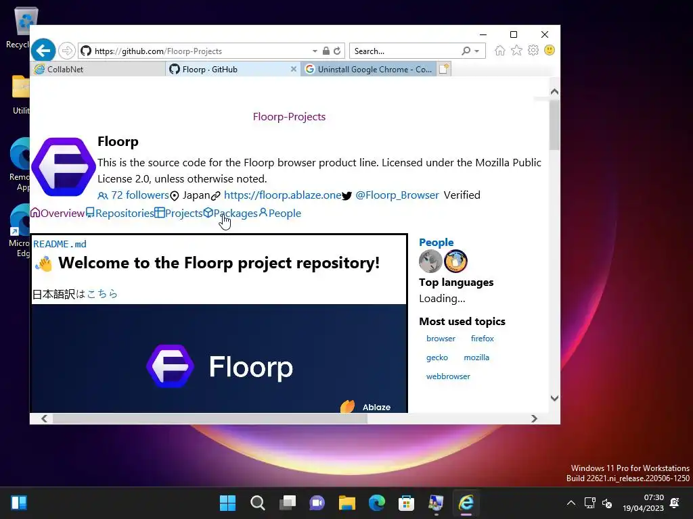This screenshot has width=693, height=519.
Task: Click the vertical scrollbar thumb
Action: (x=554, y=125)
